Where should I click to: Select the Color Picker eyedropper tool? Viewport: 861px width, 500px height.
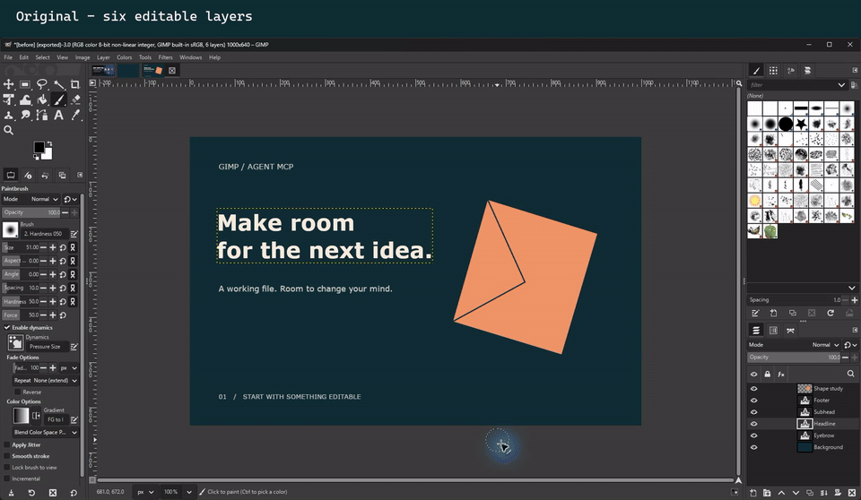pyautogui.click(x=75, y=115)
